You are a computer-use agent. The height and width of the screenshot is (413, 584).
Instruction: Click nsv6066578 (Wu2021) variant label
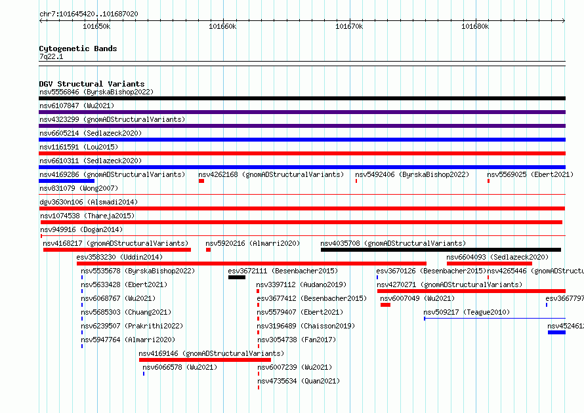pos(180,367)
